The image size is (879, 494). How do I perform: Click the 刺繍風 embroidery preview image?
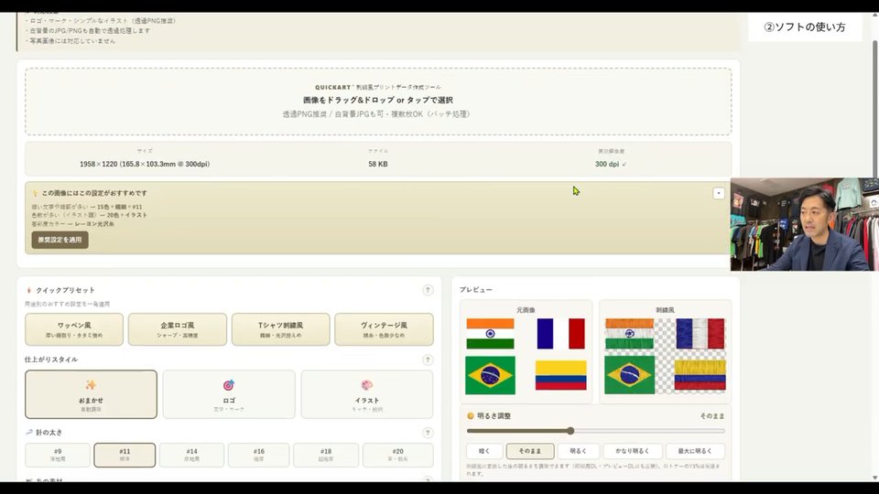pyautogui.click(x=666, y=356)
